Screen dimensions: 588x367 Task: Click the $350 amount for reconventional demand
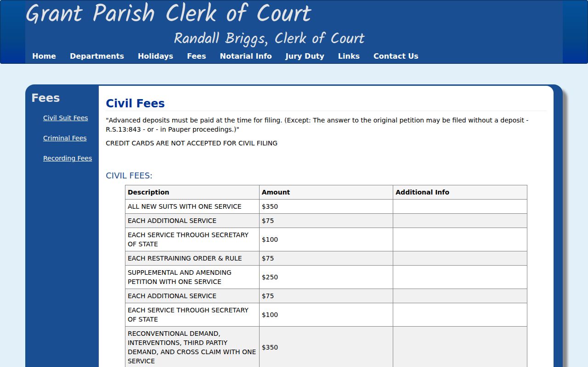[x=326, y=347]
